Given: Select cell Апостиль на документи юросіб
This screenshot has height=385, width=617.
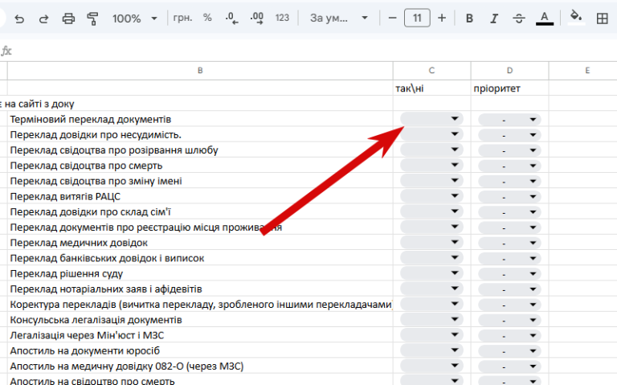Looking at the screenshot, I should (200, 350).
